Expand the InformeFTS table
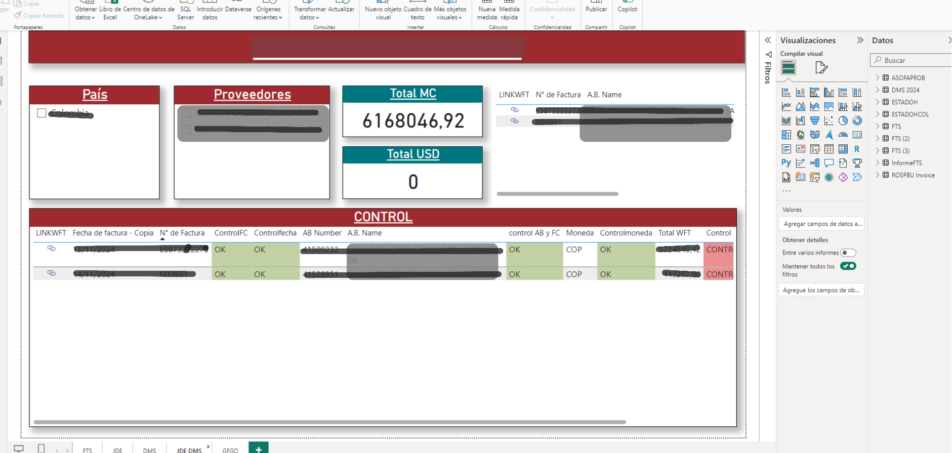Image resolution: width=952 pixels, height=453 pixels. coord(878,162)
